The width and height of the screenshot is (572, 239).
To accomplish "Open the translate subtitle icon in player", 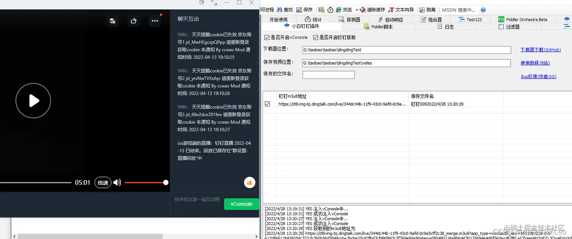I will (112, 21).
